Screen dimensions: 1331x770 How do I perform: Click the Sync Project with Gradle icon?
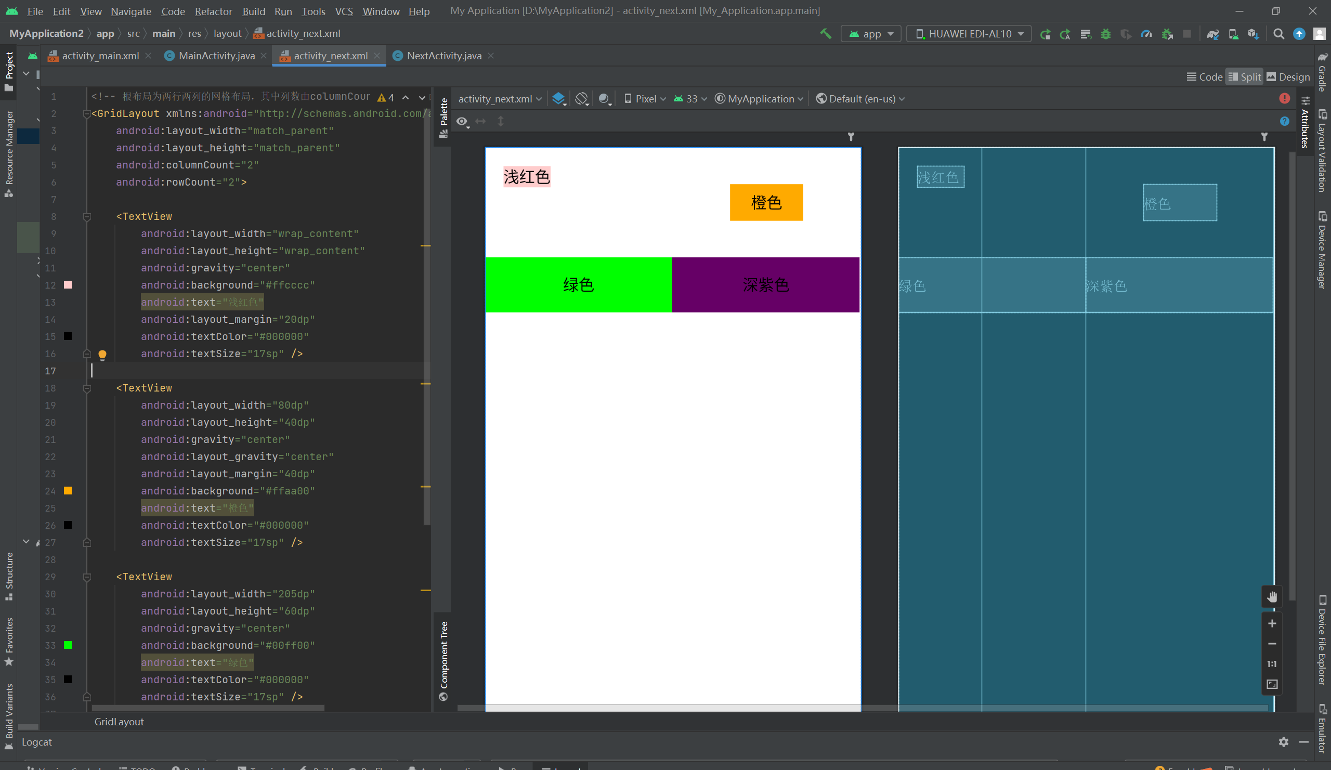(x=1212, y=34)
